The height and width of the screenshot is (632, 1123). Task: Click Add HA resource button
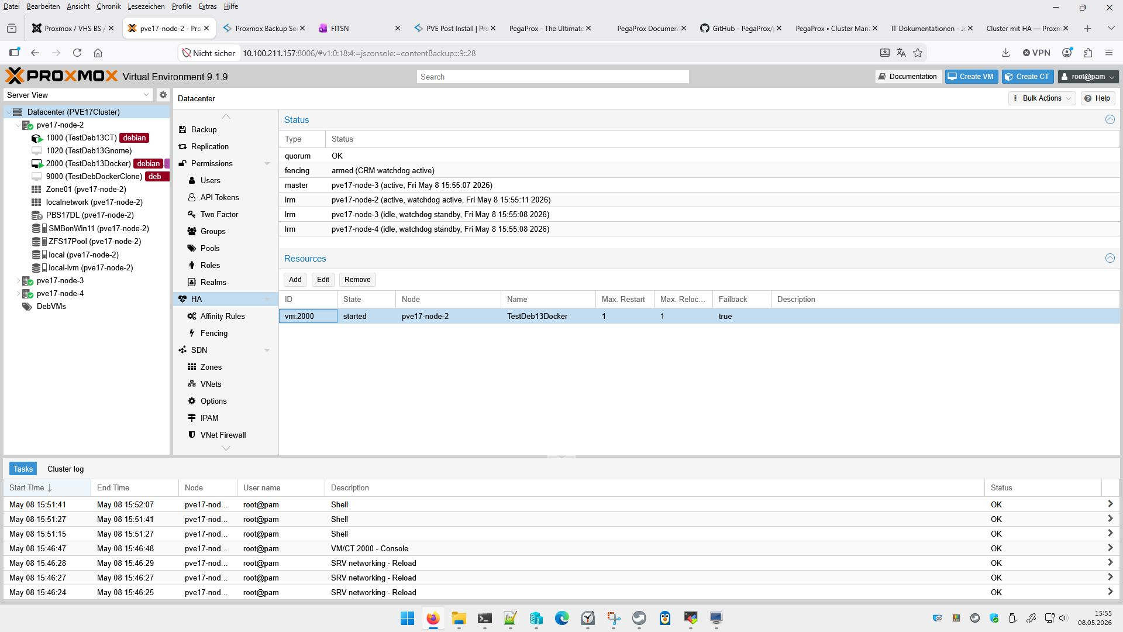[295, 280]
